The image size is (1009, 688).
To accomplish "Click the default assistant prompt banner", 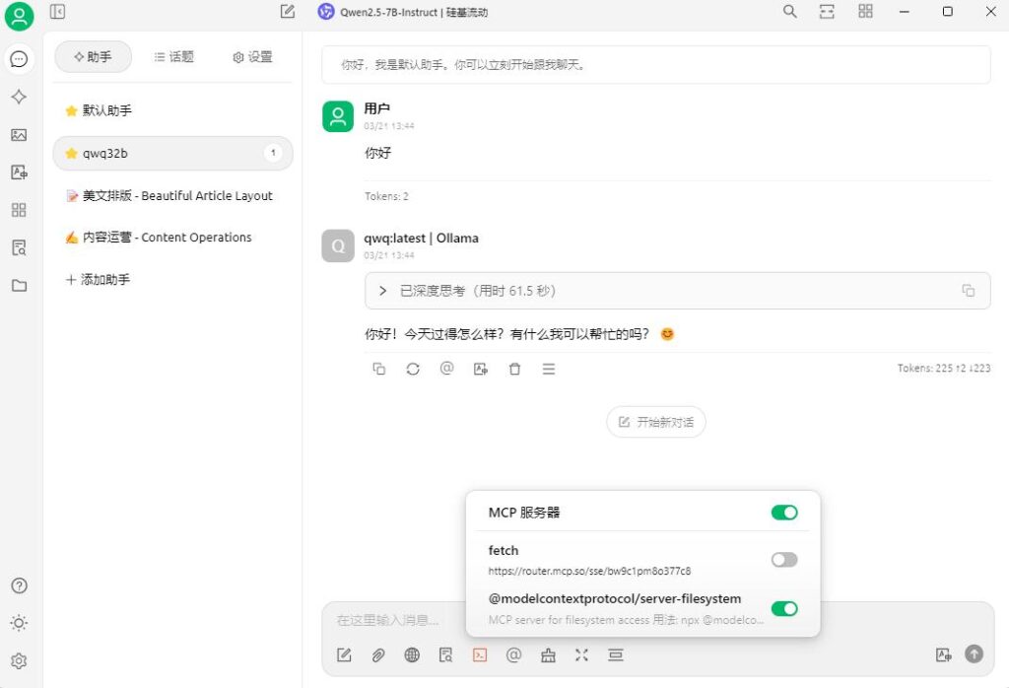I will pyautogui.click(x=655, y=64).
